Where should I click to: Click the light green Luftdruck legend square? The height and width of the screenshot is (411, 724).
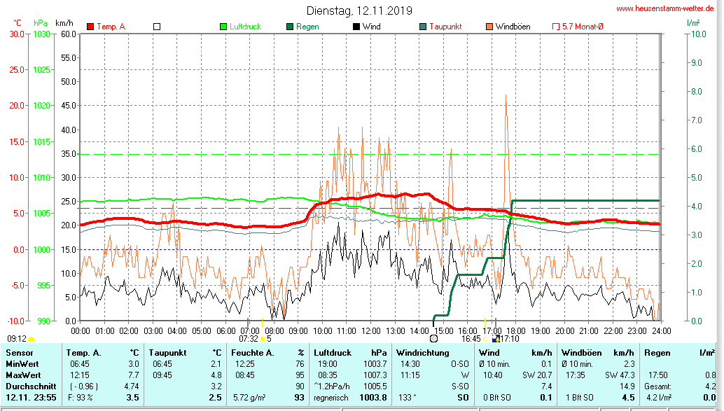point(224,27)
